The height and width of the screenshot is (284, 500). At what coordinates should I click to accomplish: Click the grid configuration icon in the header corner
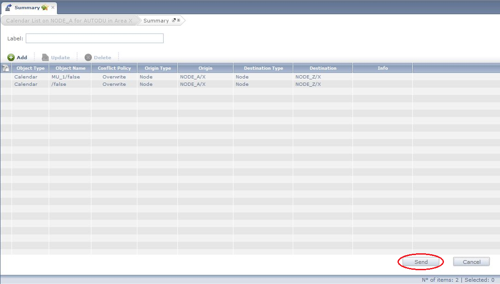pos(5,67)
